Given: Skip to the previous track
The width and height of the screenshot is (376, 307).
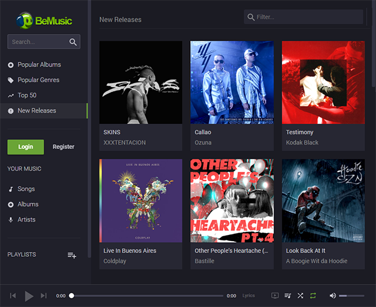Looking at the screenshot, I should [x=13, y=295].
